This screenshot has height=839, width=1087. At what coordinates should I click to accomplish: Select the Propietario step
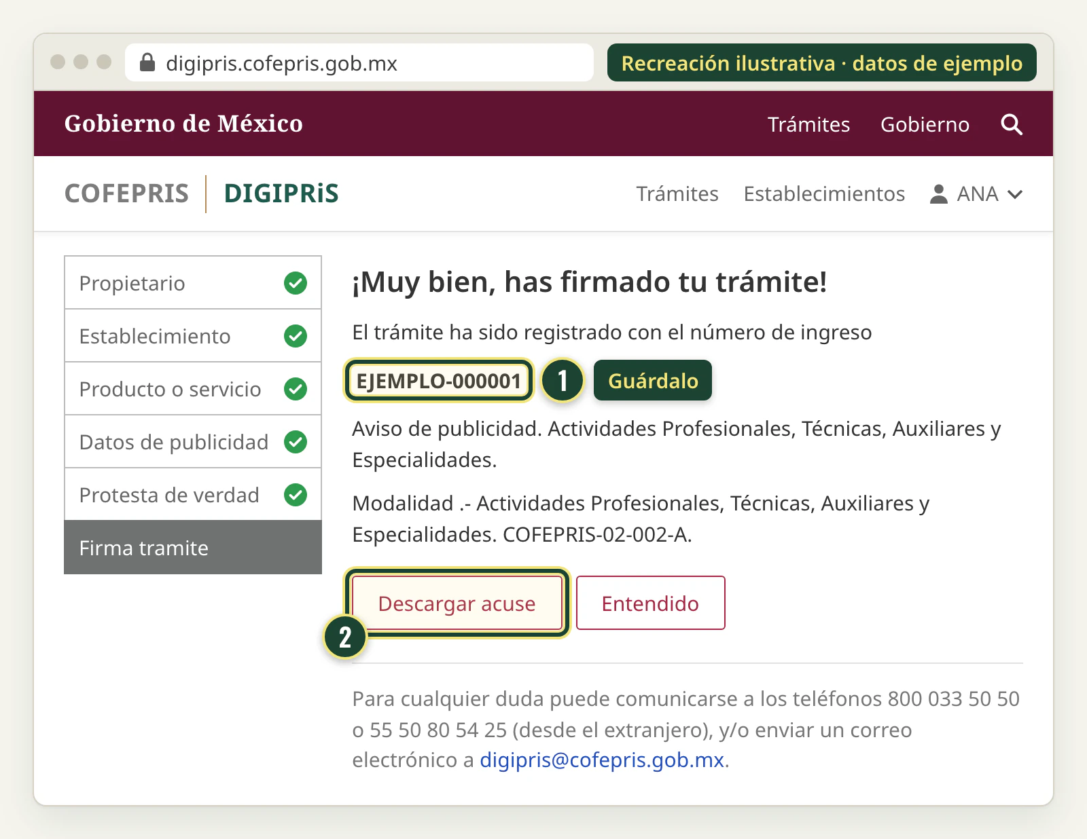click(x=193, y=283)
